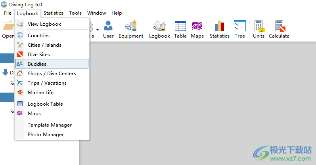Click the Table toolbar button
Image resolution: width=316 pixels, height=165 pixels.
[x=180, y=30]
